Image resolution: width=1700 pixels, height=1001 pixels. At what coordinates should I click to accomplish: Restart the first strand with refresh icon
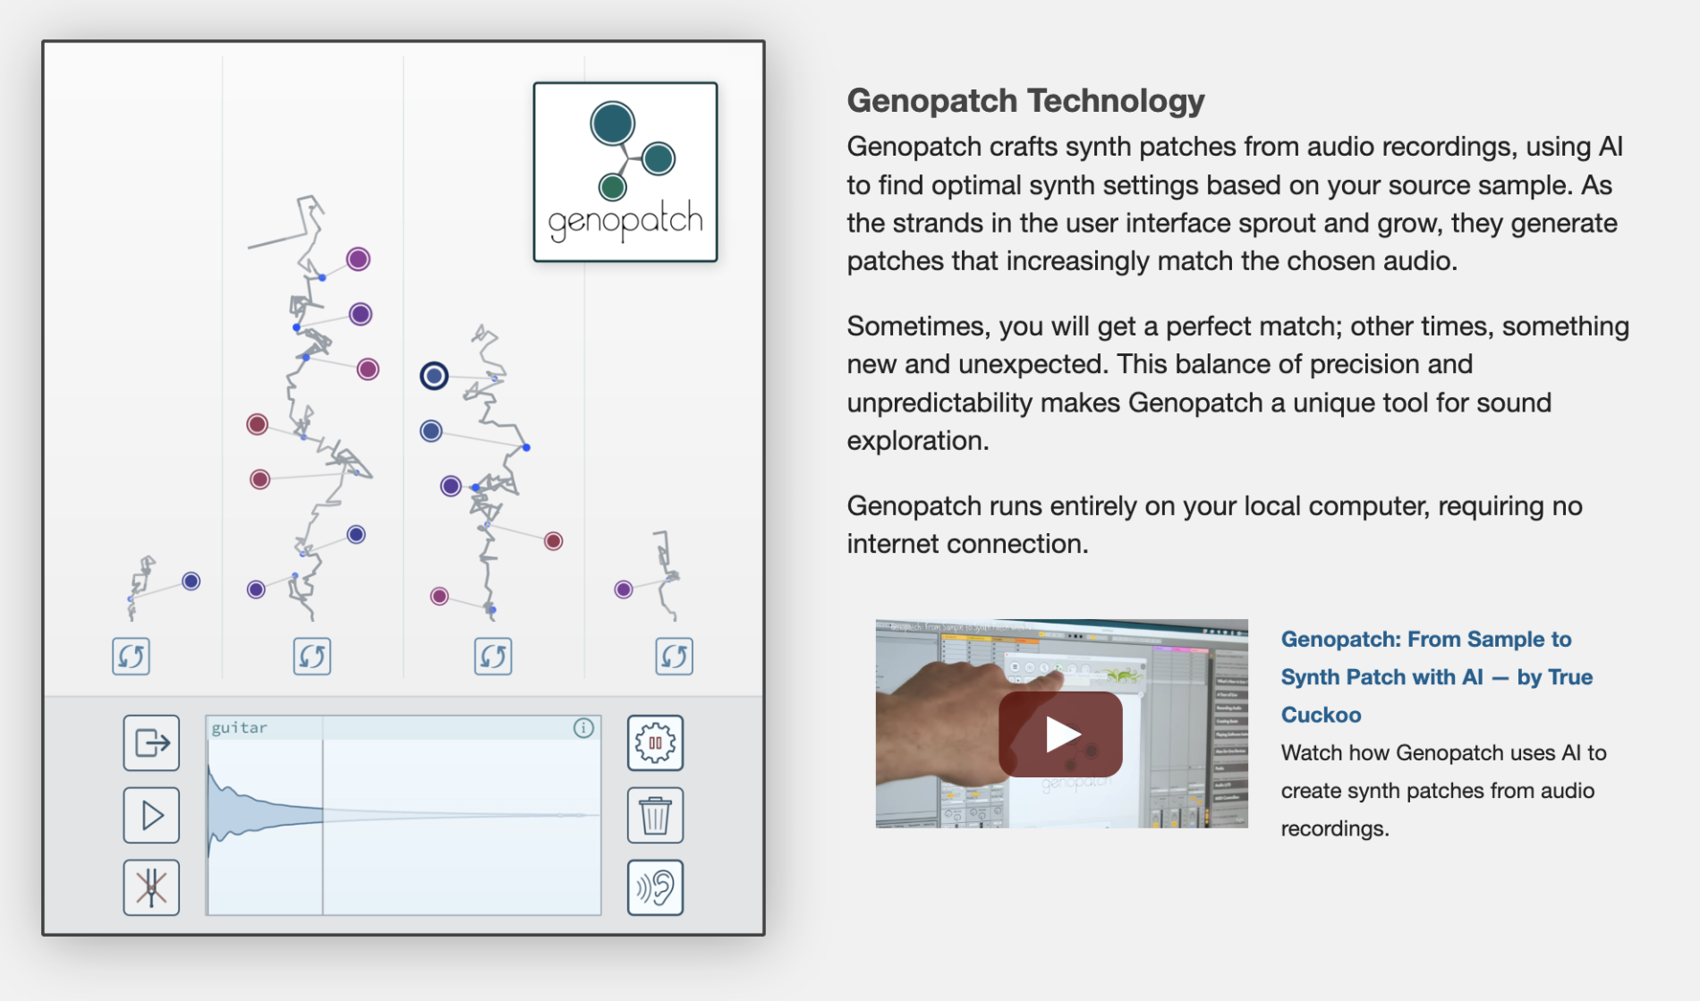pos(131,657)
